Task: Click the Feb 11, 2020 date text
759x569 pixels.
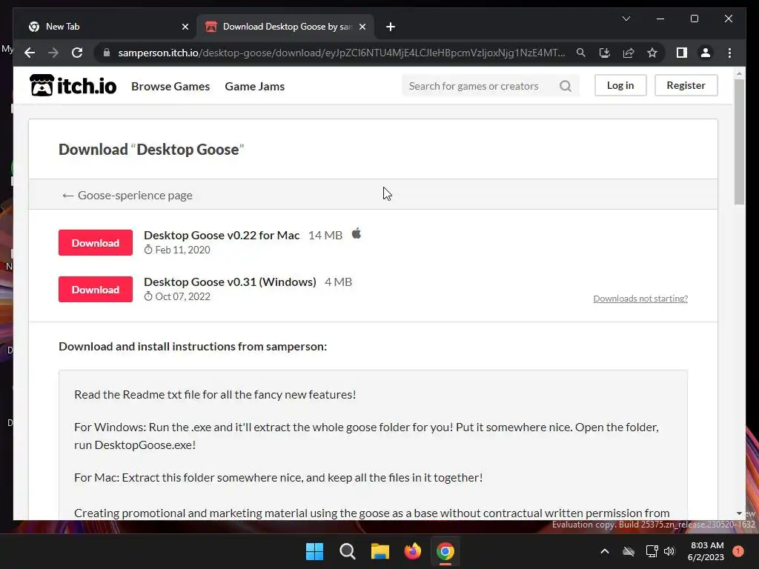Action: (x=182, y=250)
